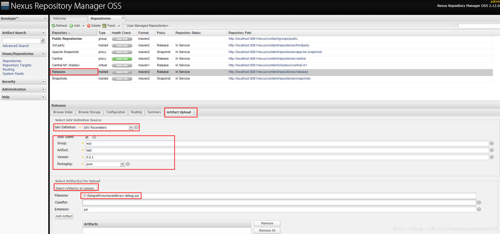Open the Browse Storage tab
500x234 pixels.
click(x=89, y=112)
